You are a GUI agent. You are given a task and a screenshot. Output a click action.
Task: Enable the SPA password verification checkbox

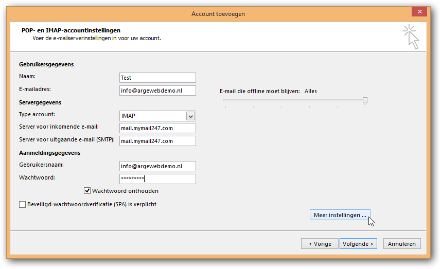coord(22,204)
